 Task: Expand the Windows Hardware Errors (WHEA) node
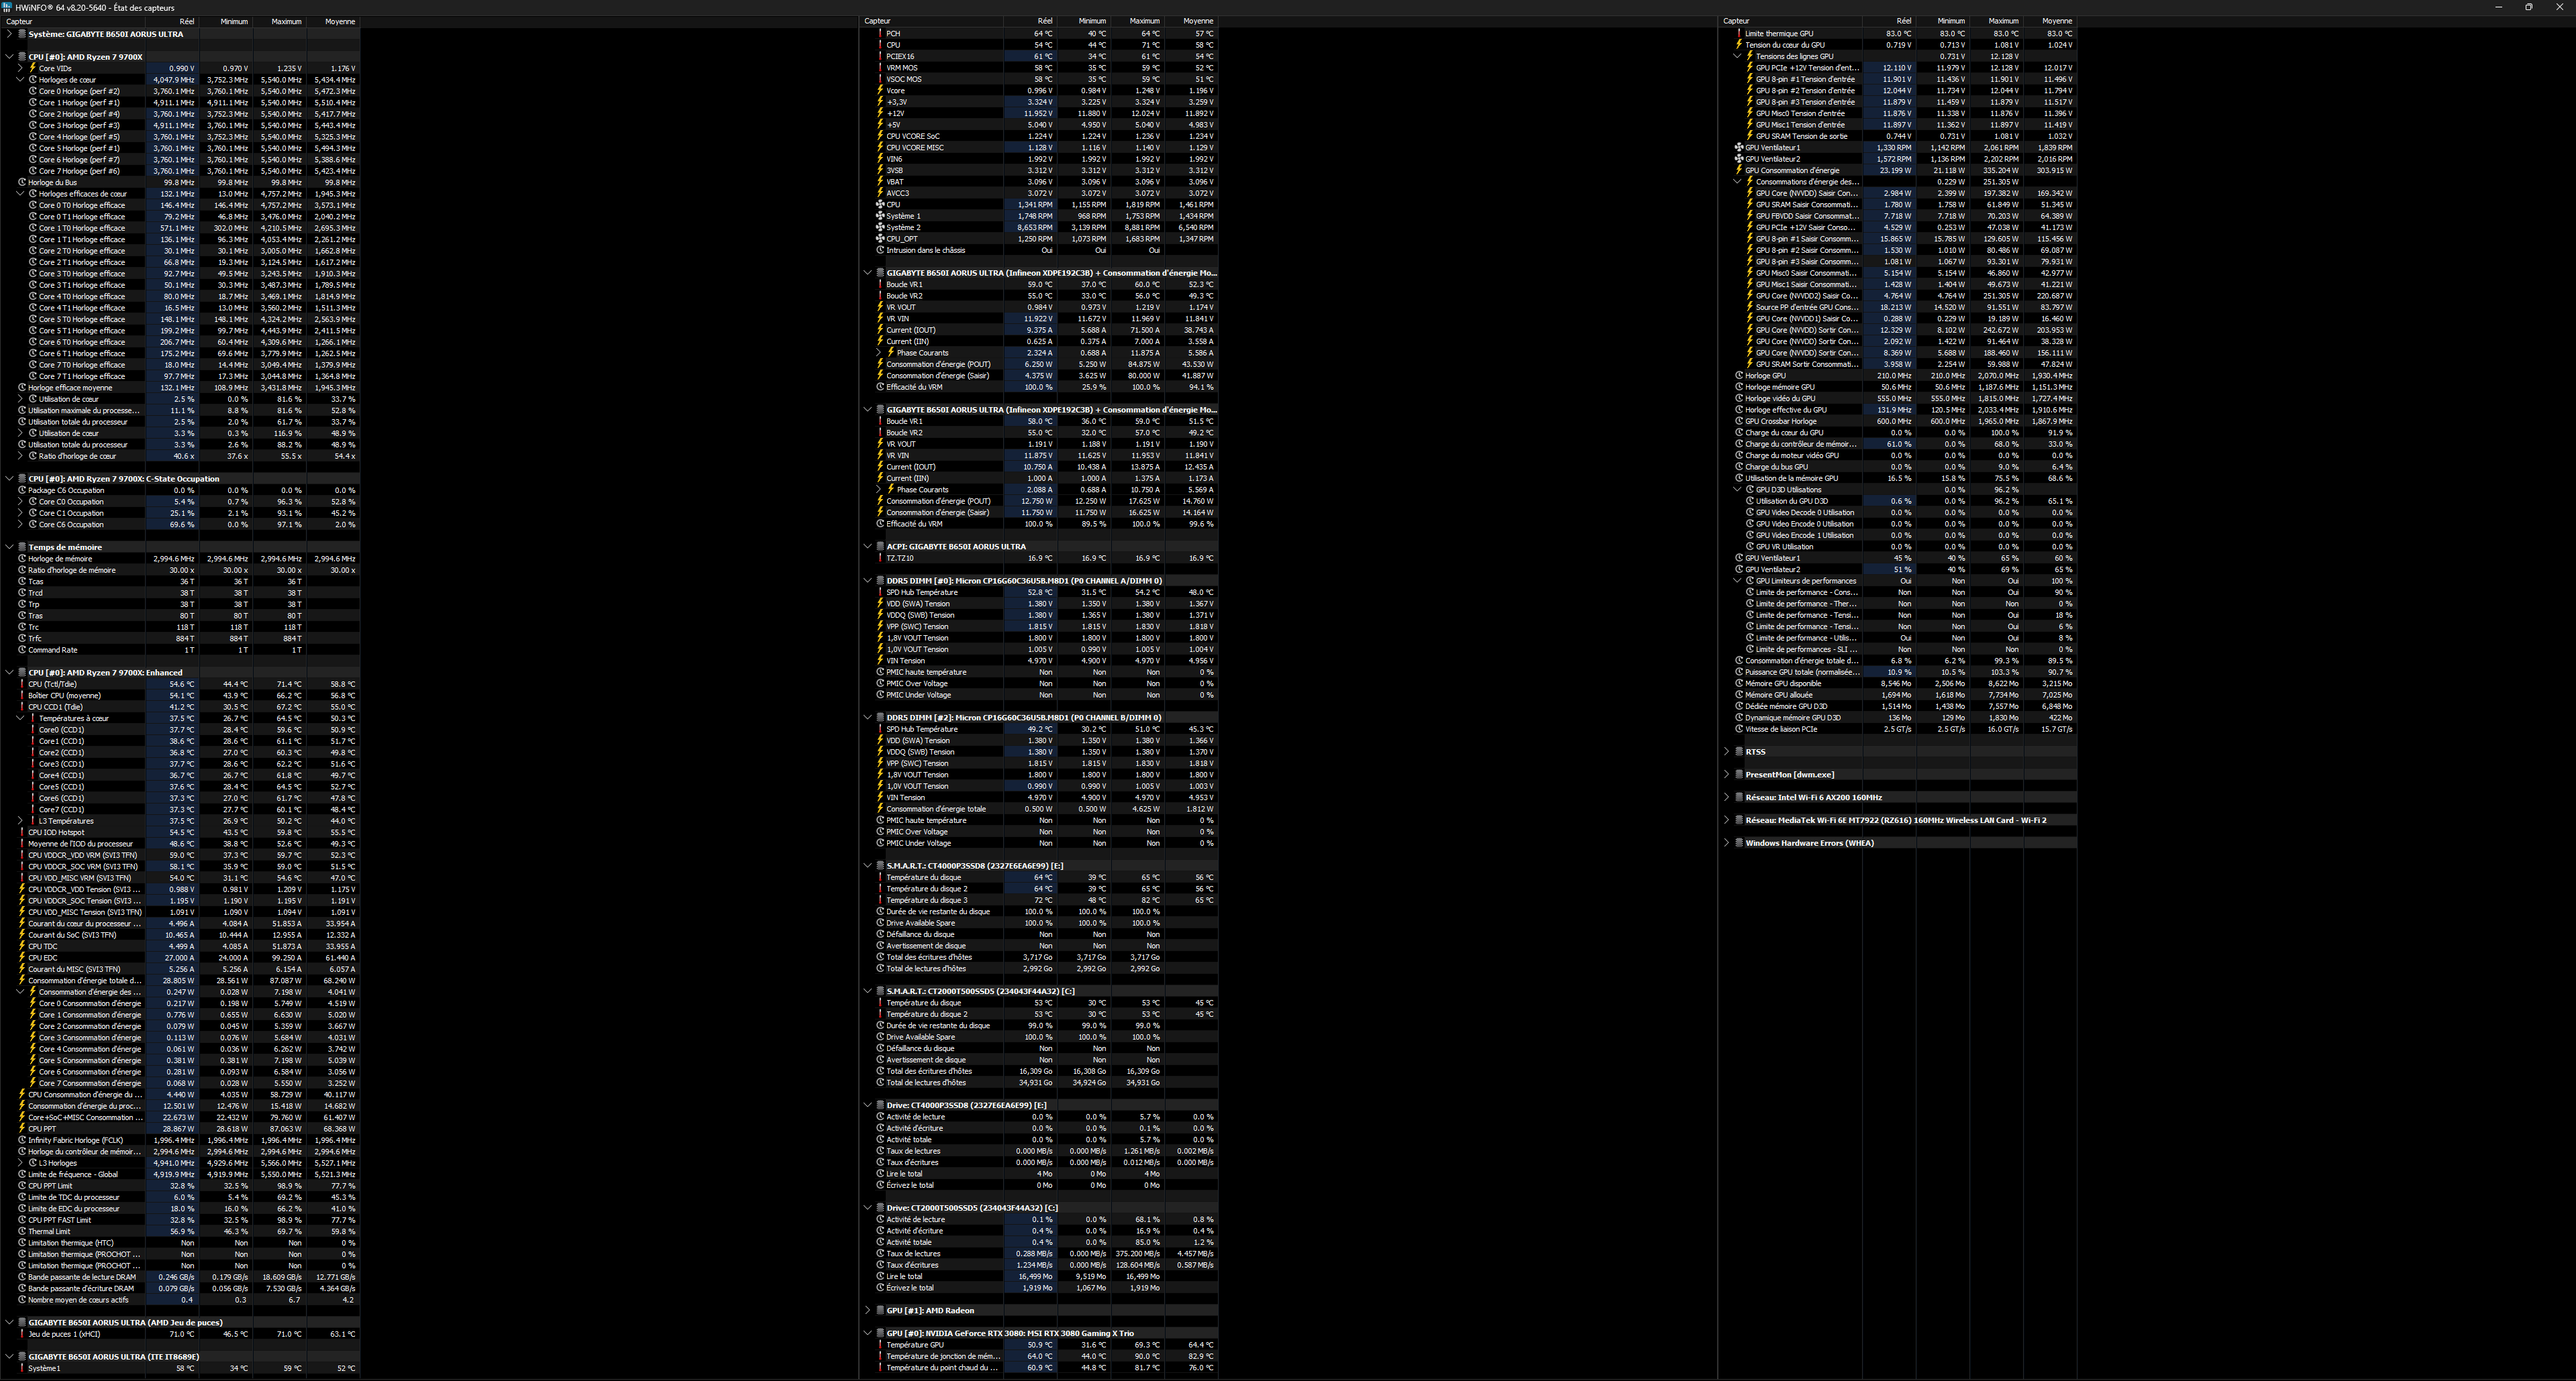click(x=1727, y=842)
